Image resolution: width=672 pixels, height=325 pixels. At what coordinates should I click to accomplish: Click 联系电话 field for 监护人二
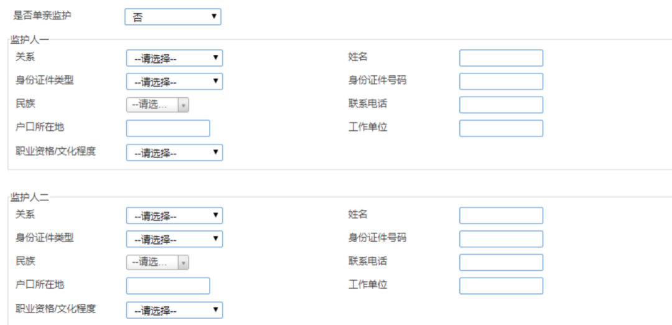coord(501,262)
